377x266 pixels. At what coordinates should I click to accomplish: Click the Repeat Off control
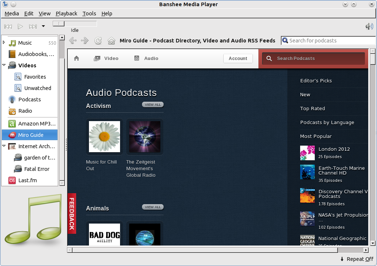pyautogui.click(x=357, y=259)
